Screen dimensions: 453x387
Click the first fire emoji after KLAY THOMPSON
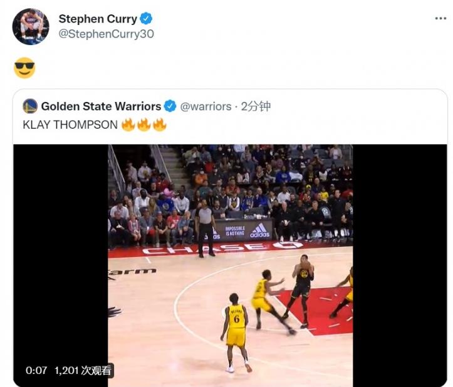coord(128,124)
